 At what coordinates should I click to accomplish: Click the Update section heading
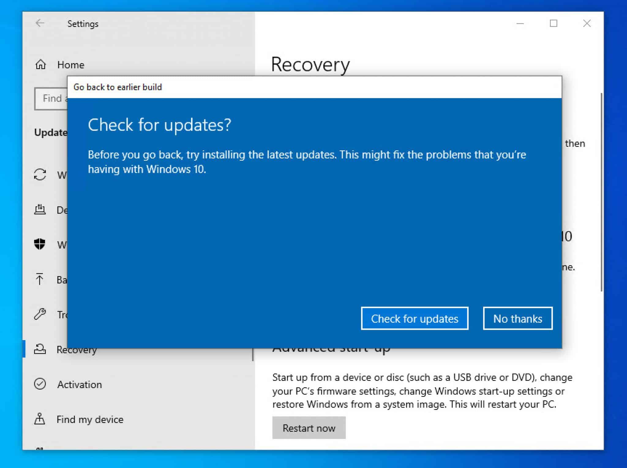[51, 133]
